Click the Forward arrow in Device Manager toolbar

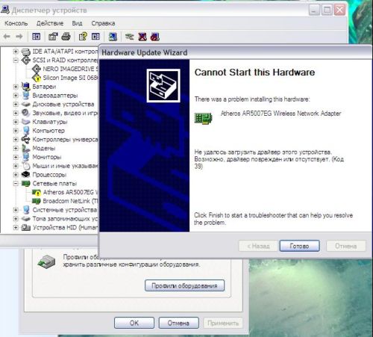[x=19, y=37]
